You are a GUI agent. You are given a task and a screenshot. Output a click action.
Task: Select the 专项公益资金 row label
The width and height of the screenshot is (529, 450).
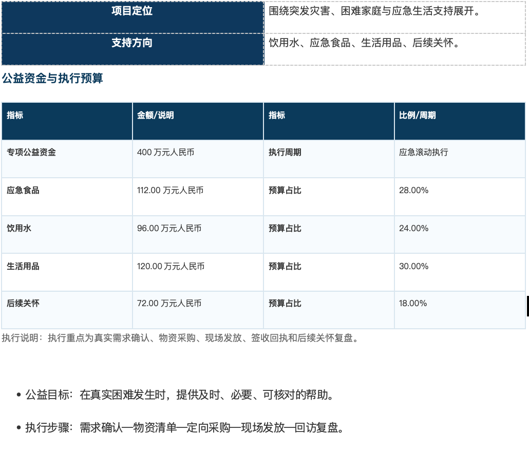pyautogui.click(x=67, y=159)
